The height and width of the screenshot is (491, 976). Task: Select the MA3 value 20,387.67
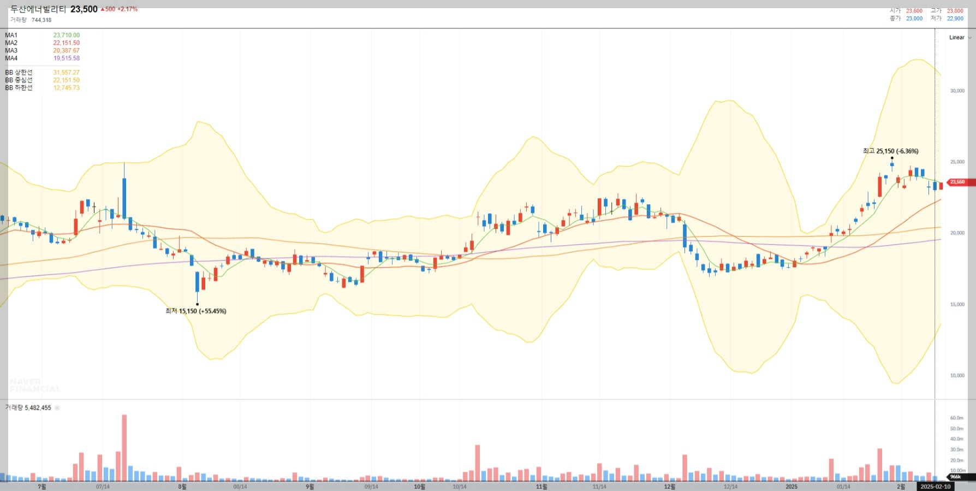click(x=66, y=51)
